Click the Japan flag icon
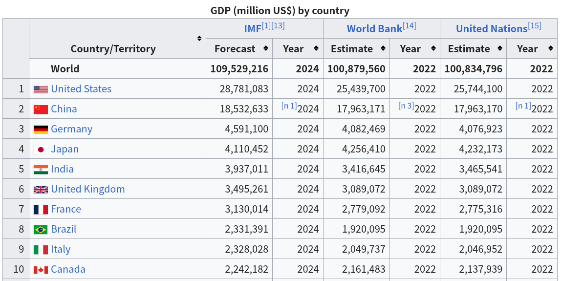This screenshot has width=562, height=281. (x=41, y=150)
